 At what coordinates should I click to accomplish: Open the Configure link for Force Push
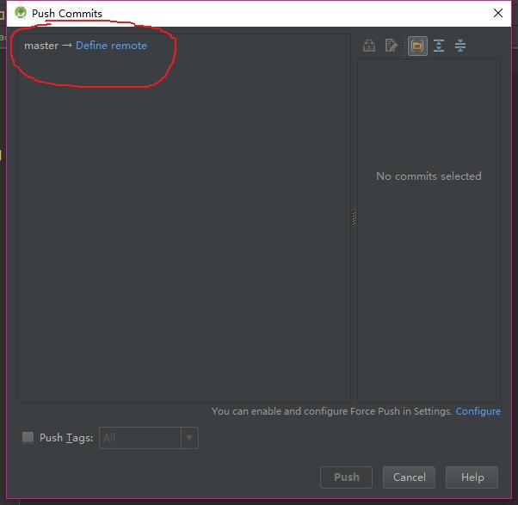[x=478, y=411]
